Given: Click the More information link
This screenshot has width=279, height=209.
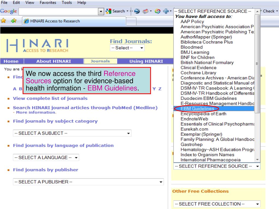Looking at the screenshot, I should pos(36,112).
